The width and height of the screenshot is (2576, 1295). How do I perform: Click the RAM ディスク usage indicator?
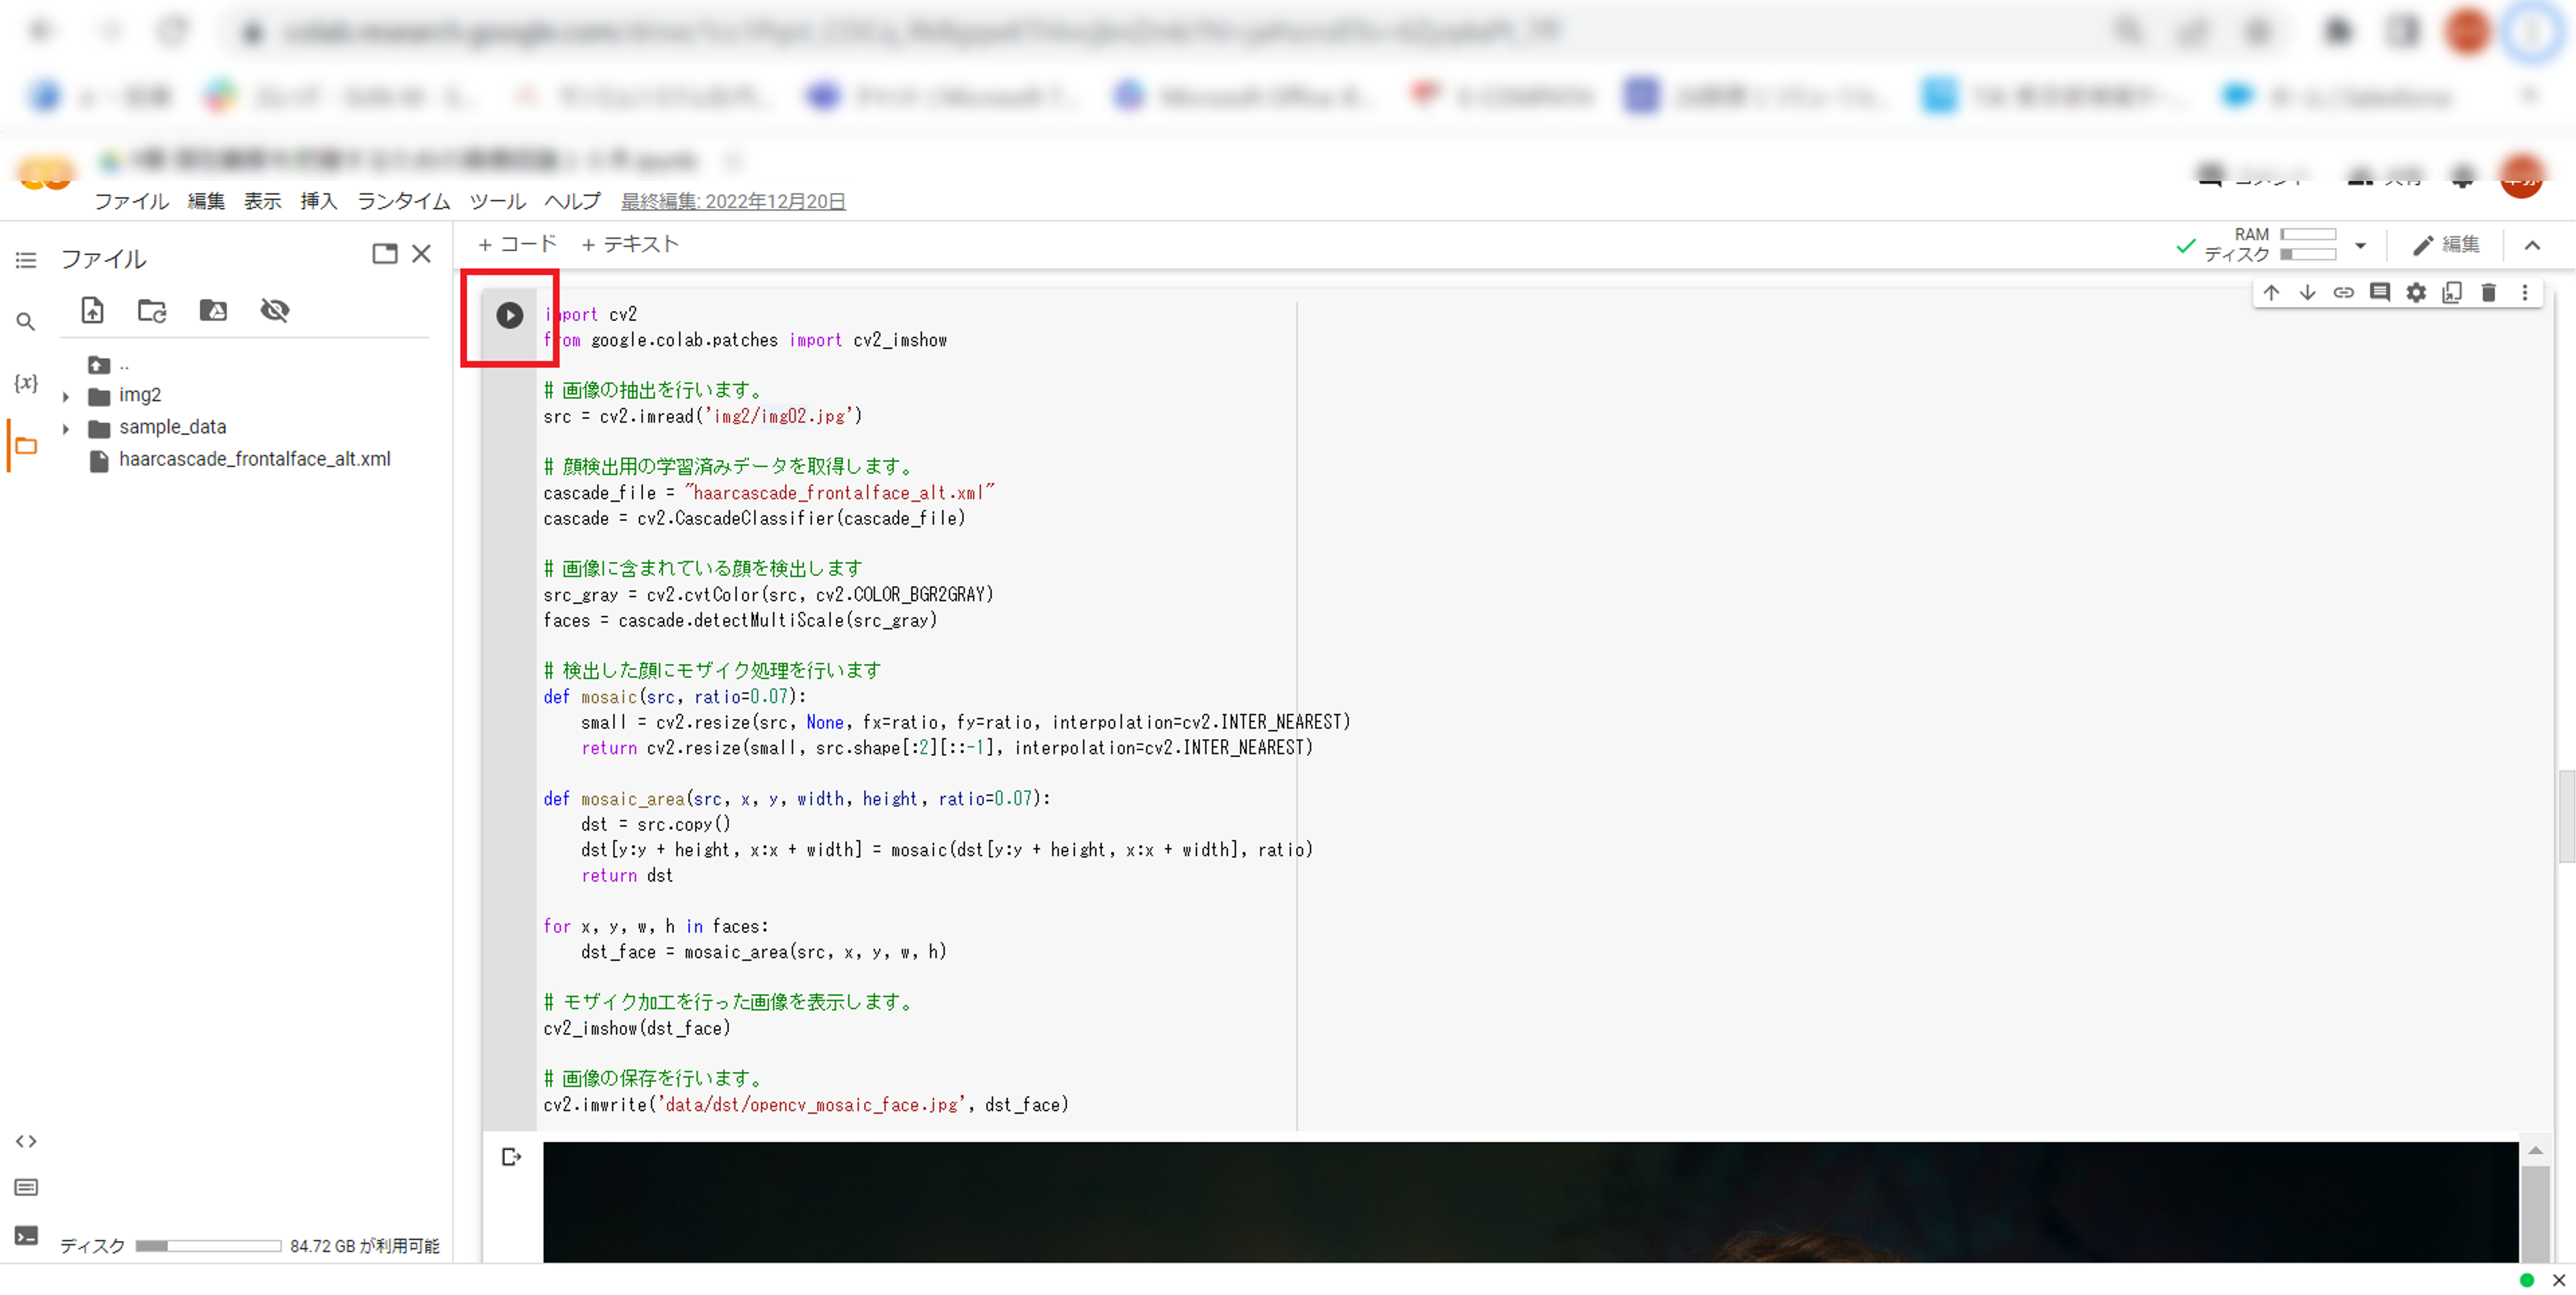click(x=2270, y=244)
